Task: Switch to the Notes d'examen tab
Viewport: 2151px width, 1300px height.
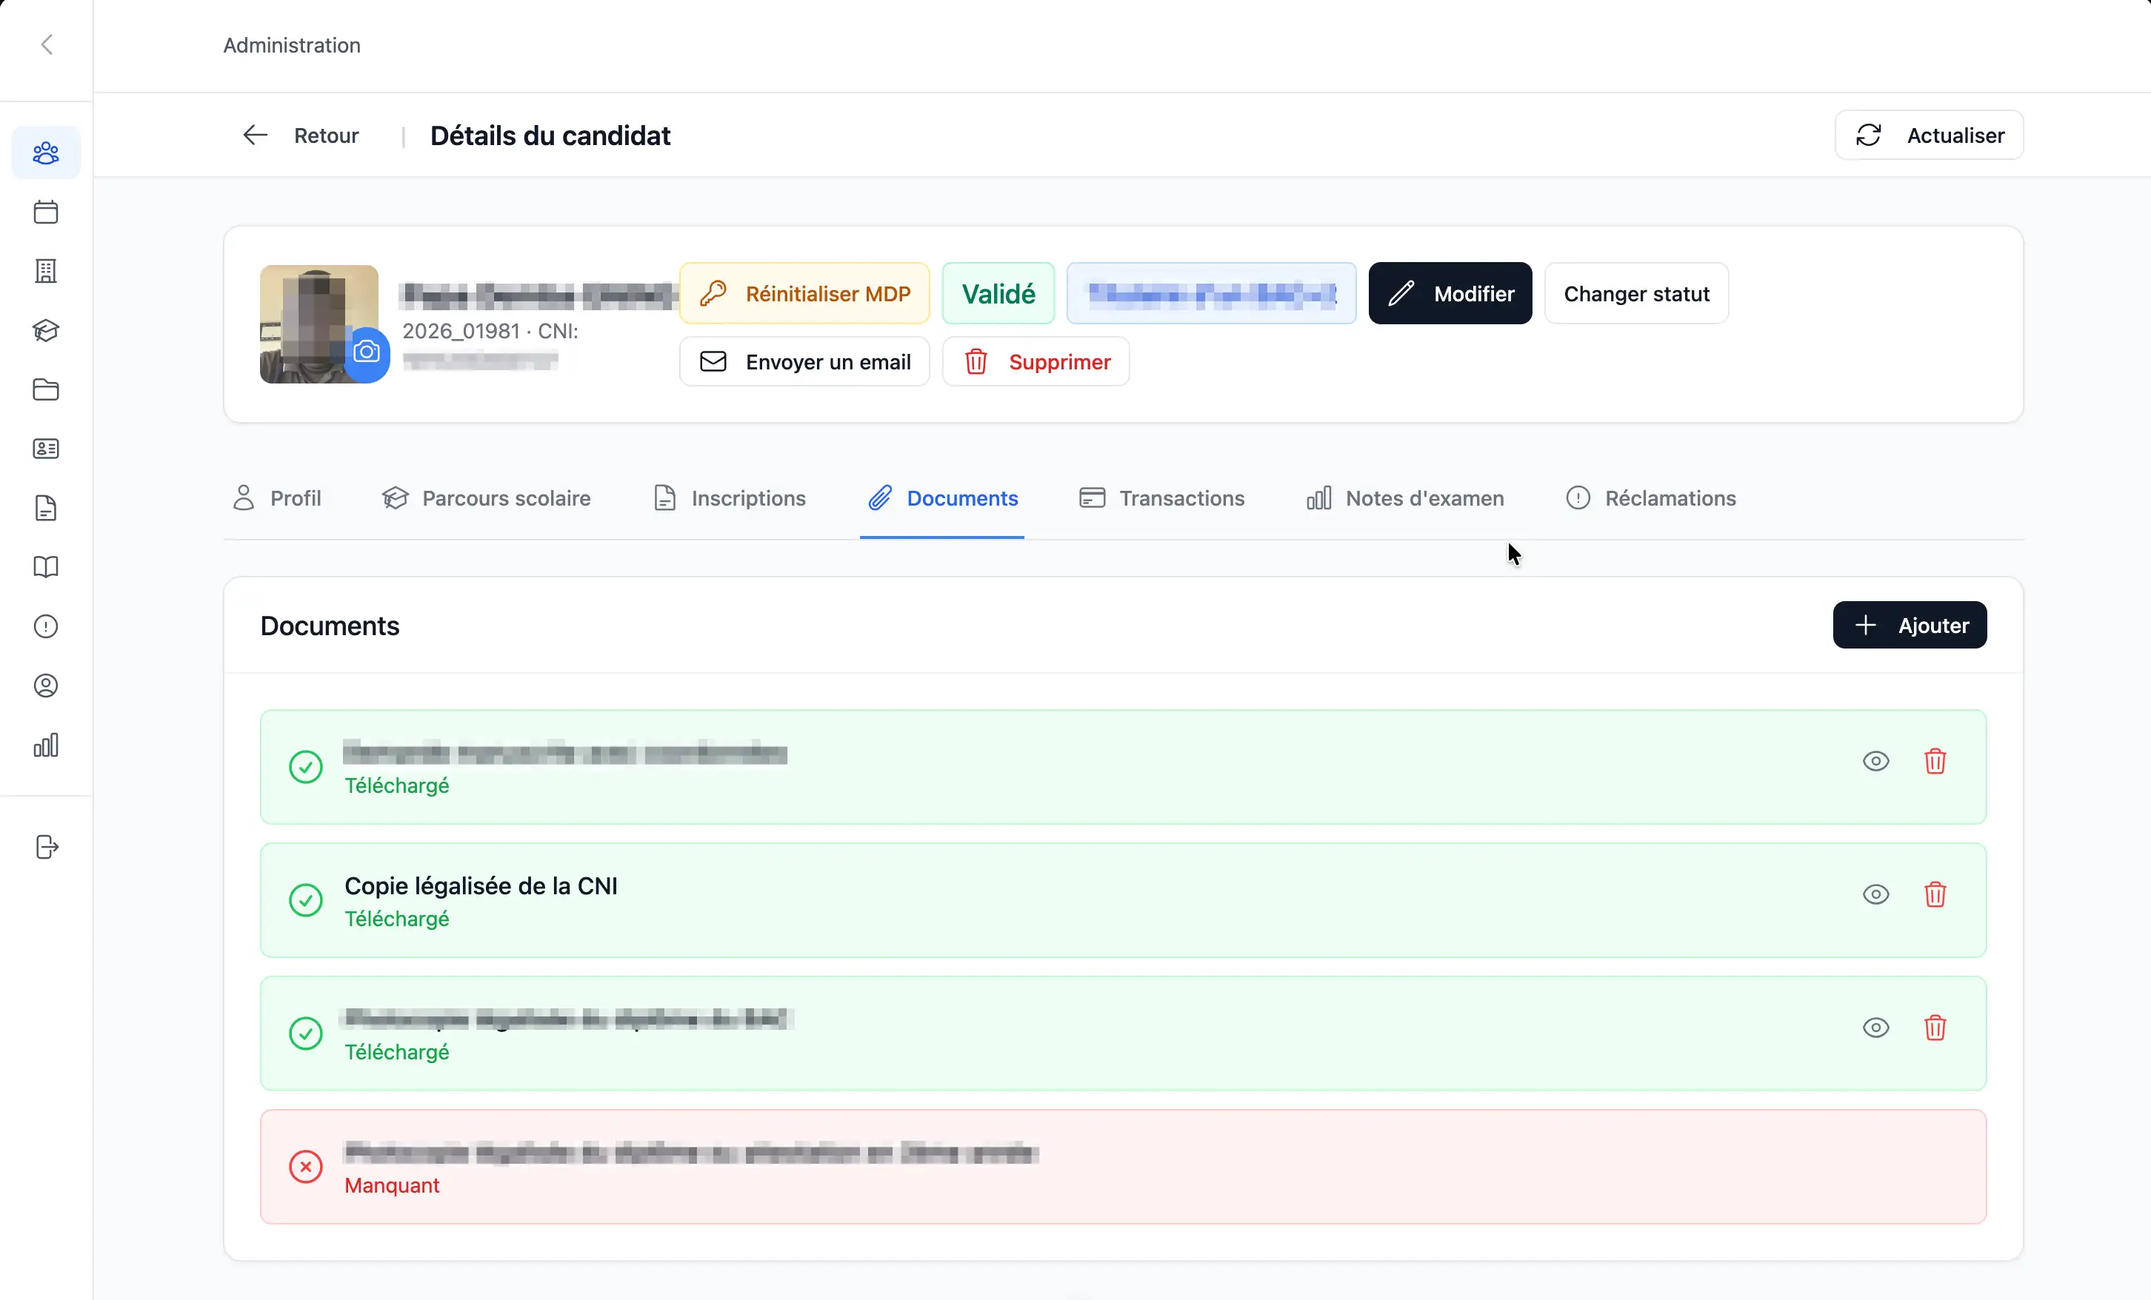Action: pos(1404,498)
